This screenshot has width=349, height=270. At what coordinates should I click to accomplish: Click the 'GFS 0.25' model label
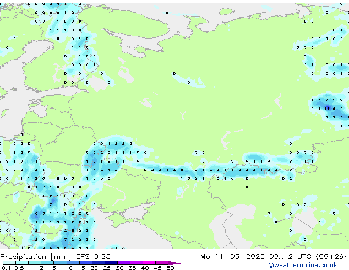tap(93, 257)
